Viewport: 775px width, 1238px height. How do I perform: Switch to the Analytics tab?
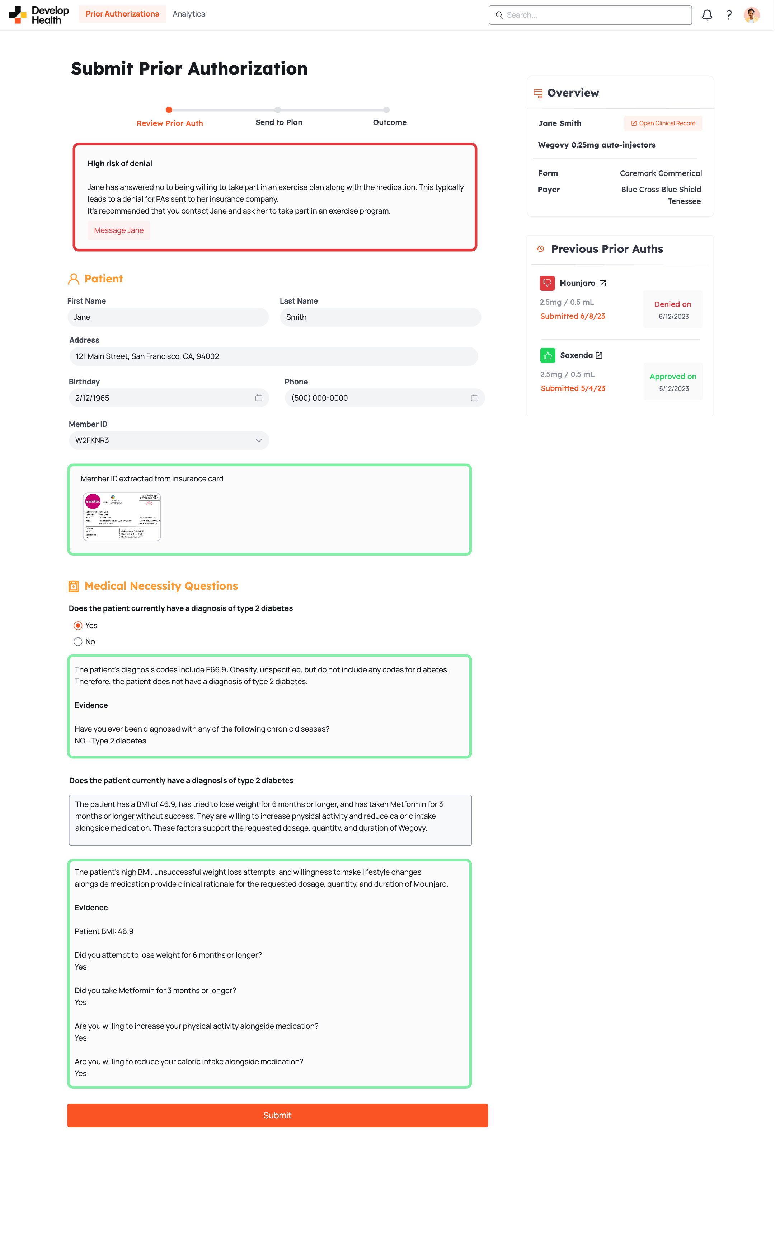[189, 14]
